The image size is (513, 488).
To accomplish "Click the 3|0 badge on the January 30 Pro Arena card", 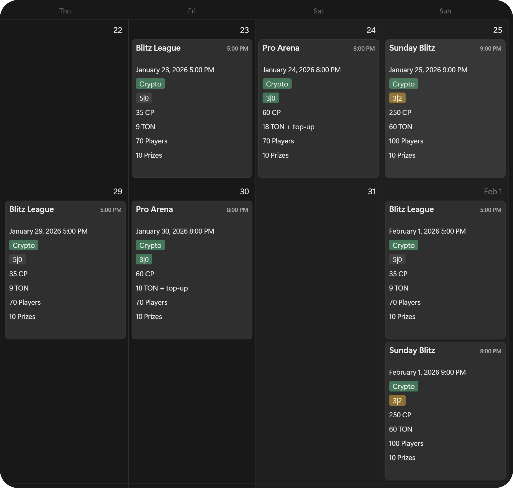I will (x=144, y=259).
